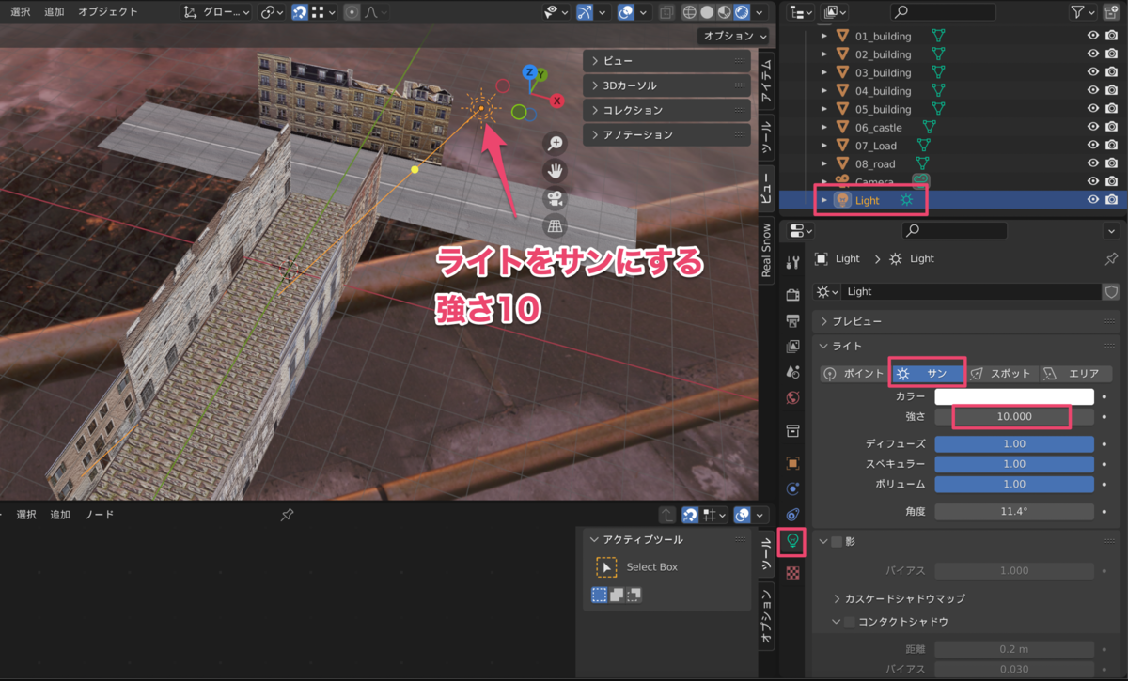Screen dimensions: 1128x681
Task: Click the zoom magnifier in viewport gizmos
Action: [x=555, y=142]
